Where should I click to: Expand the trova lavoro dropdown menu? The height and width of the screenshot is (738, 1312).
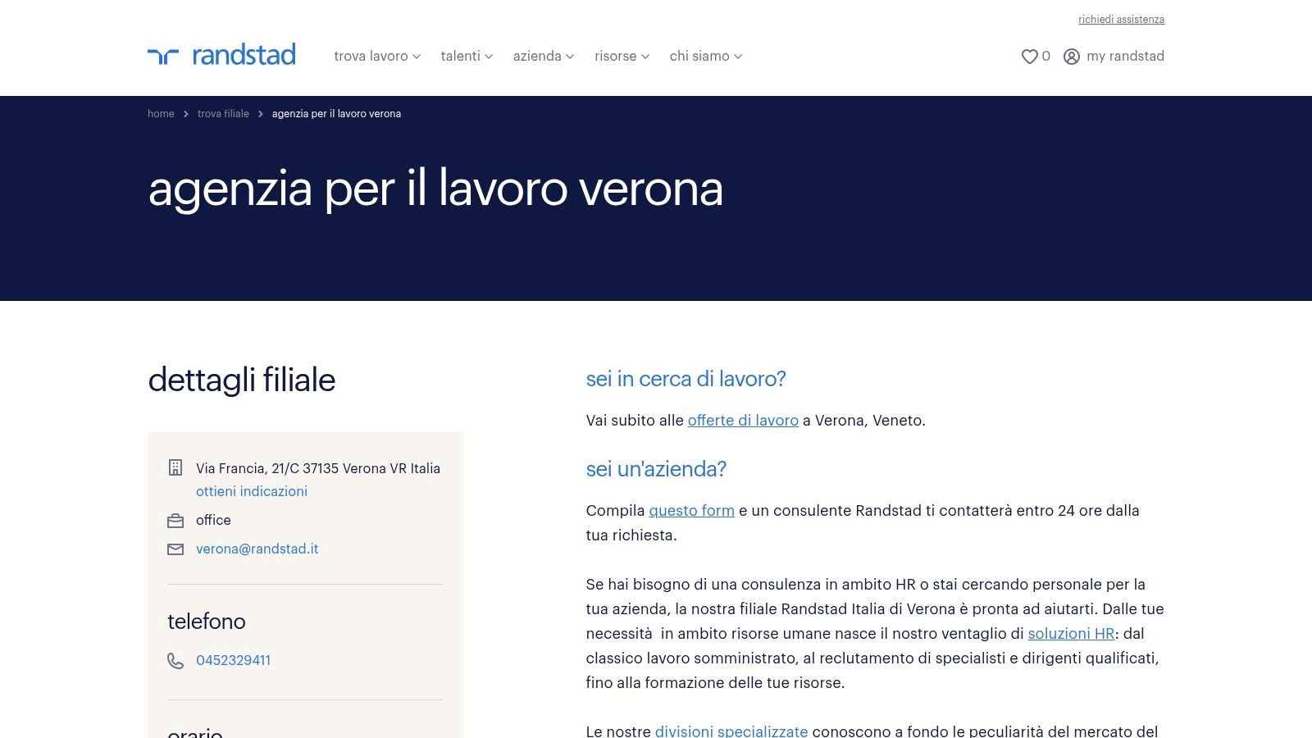[377, 56]
